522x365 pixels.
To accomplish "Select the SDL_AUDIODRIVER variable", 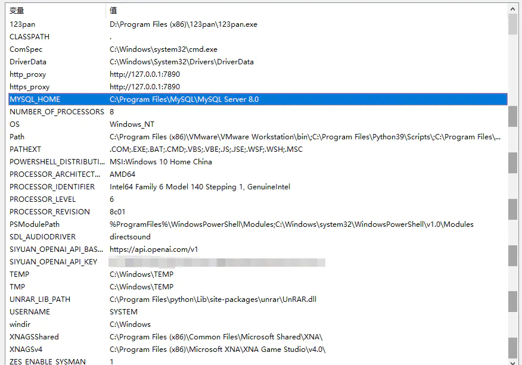I will 257,237.
